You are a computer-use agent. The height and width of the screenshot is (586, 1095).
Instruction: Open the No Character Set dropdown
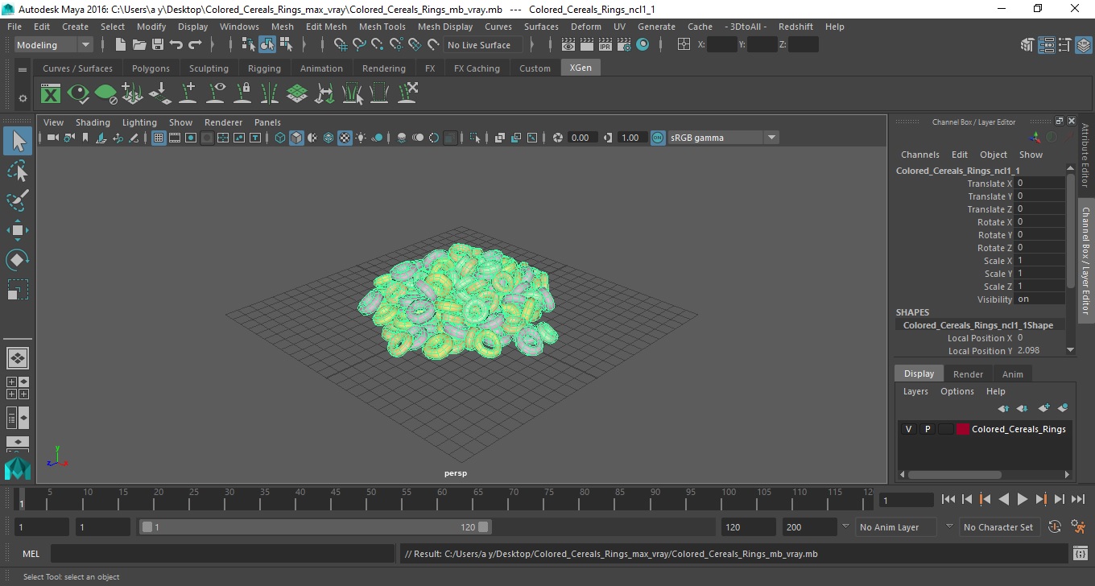(x=999, y=527)
